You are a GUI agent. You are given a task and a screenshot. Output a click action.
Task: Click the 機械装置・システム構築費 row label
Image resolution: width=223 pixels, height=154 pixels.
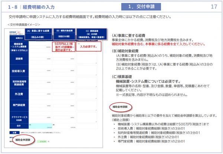(x=16, y=47)
